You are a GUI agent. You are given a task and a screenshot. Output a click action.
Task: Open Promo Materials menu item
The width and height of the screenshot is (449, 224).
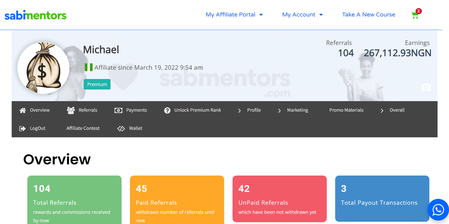(346, 110)
